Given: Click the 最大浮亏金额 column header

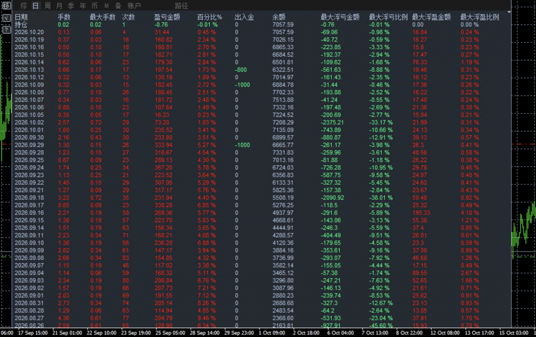Looking at the screenshot, I should pyautogui.click(x=340, y=17).
